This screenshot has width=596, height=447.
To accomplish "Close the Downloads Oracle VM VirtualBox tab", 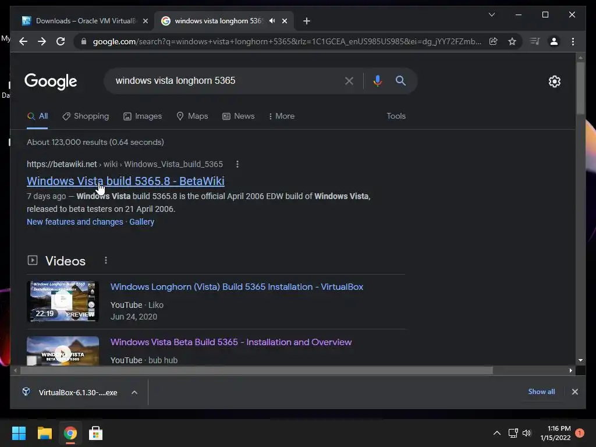I will coord(145,21).
